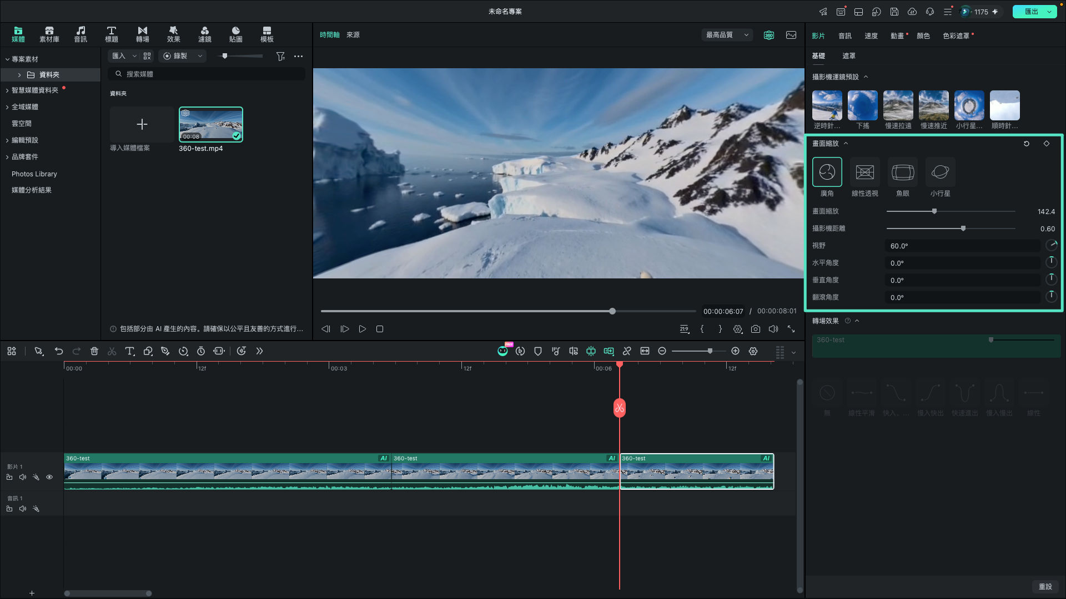This screenshot has width=1066, height=599.
Task: Click the preview volume speaker icon
Action: tap(773, 329)
